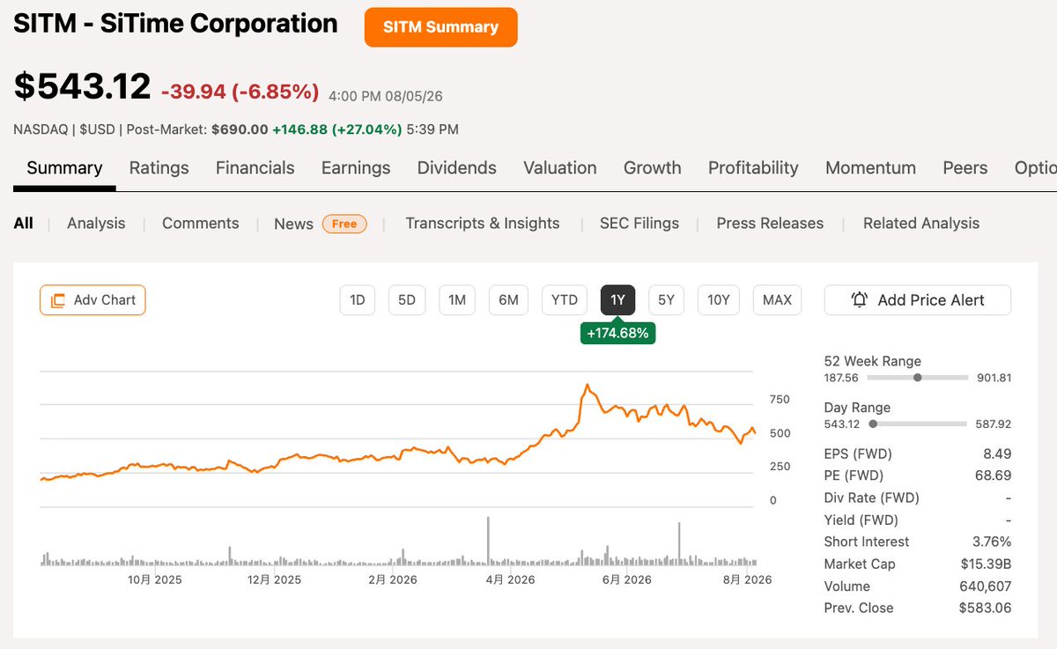Set chart range to 10Y
1057x649 pixels.
pos(719,300)
